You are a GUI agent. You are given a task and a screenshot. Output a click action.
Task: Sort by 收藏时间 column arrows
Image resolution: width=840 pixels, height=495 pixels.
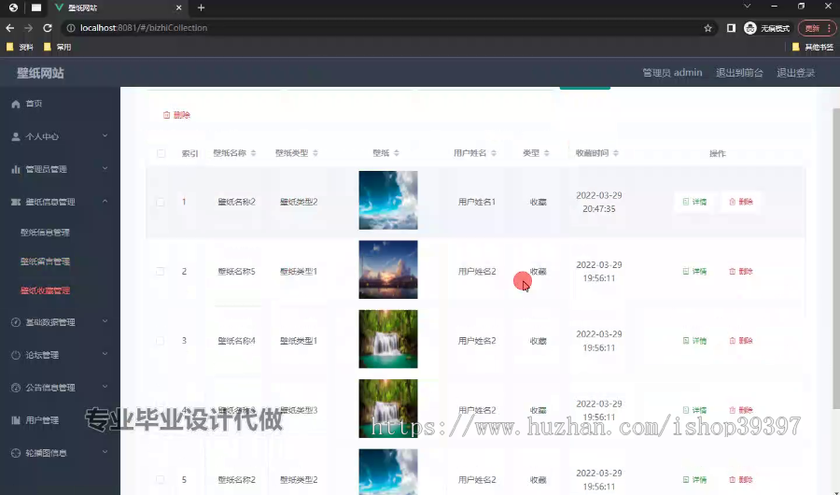click(x=616, y=153)
